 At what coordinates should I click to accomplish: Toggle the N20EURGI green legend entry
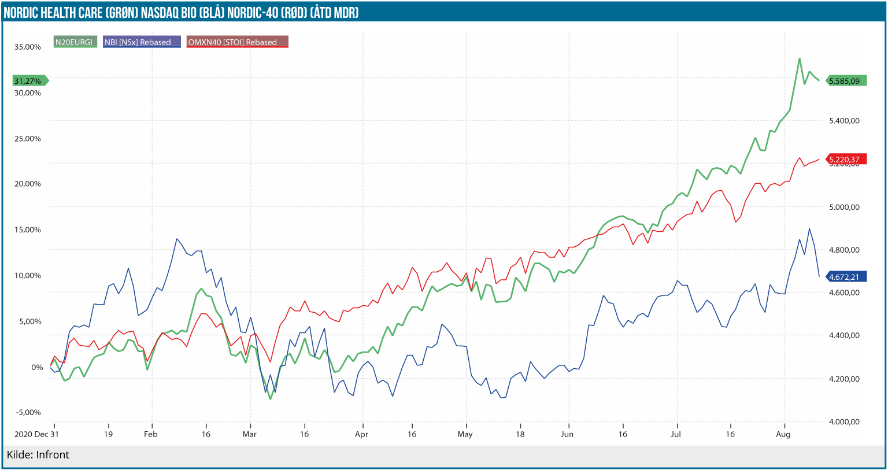tap(75, 42)
